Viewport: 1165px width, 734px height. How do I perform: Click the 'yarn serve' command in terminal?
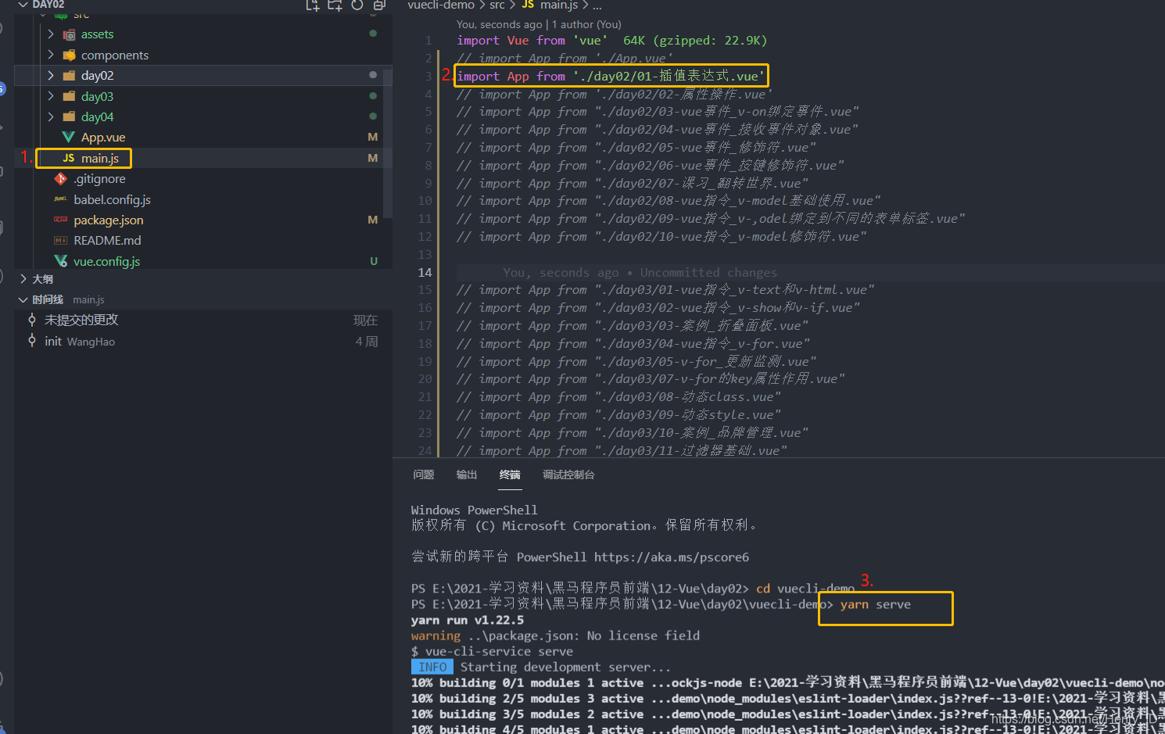coord(876,604)
